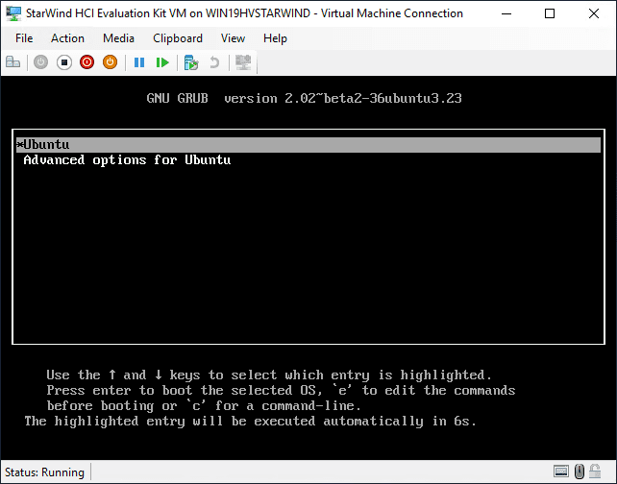Open the Clipboard menu

pyautogui.click(x=178, y=38)
